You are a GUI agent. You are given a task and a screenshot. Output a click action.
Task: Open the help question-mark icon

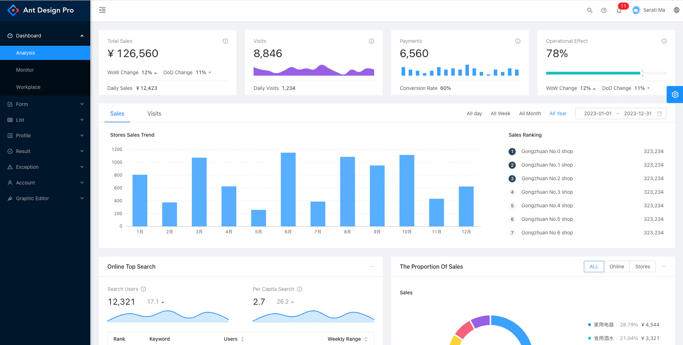point(604,10)
